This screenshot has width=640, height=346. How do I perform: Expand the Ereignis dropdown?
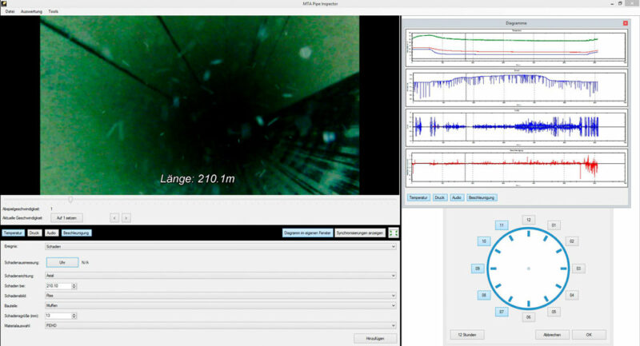click(x=392, y=247)
